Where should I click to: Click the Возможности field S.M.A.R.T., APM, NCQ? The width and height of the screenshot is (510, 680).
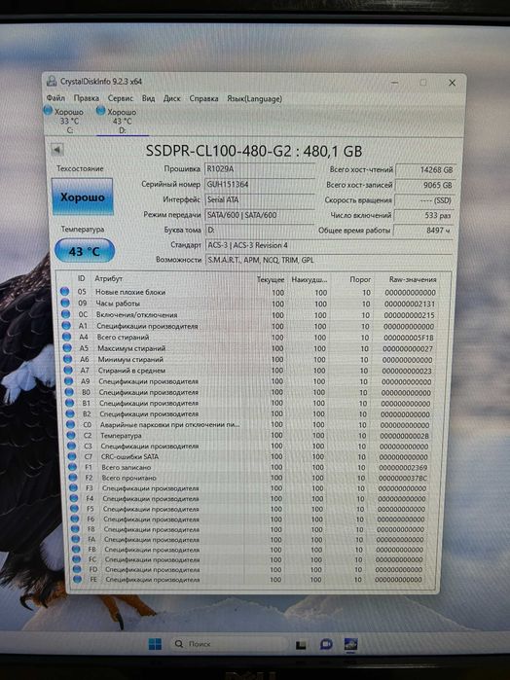click(329, 260)
